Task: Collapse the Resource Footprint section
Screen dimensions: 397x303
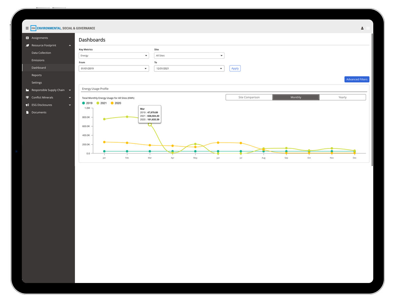Action: 70,45
